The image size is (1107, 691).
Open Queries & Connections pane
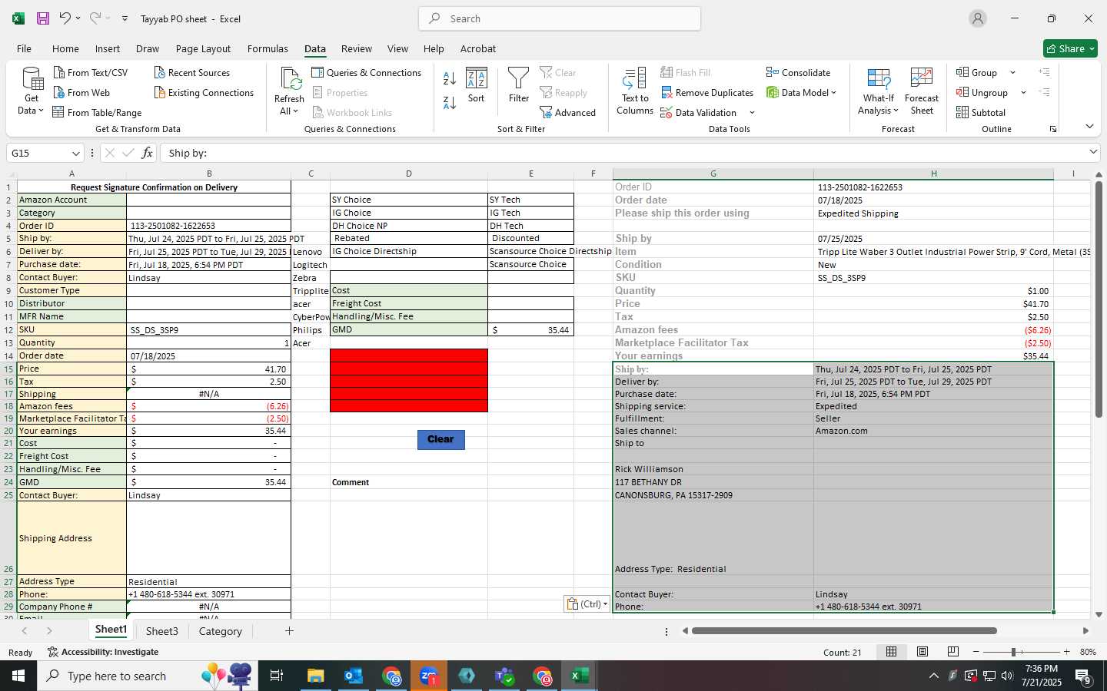click(x=367, y=72)
